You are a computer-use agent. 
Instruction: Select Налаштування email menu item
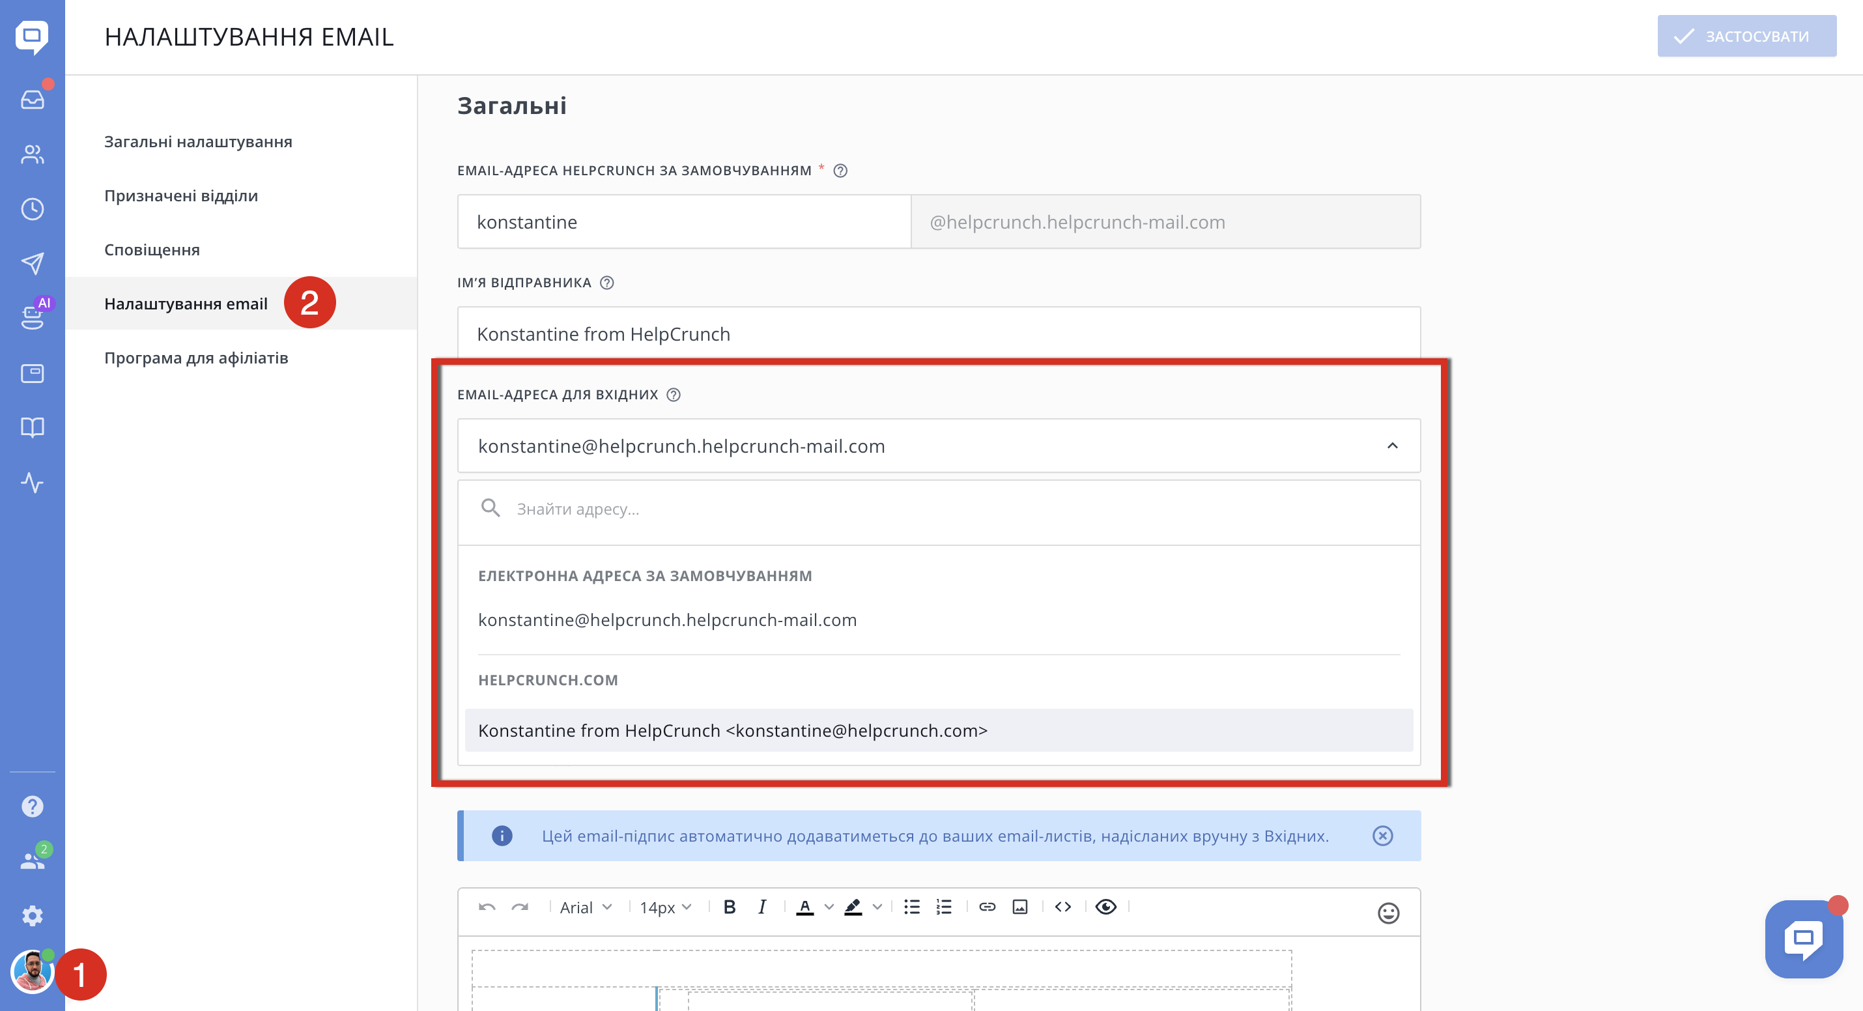(186, 304)
